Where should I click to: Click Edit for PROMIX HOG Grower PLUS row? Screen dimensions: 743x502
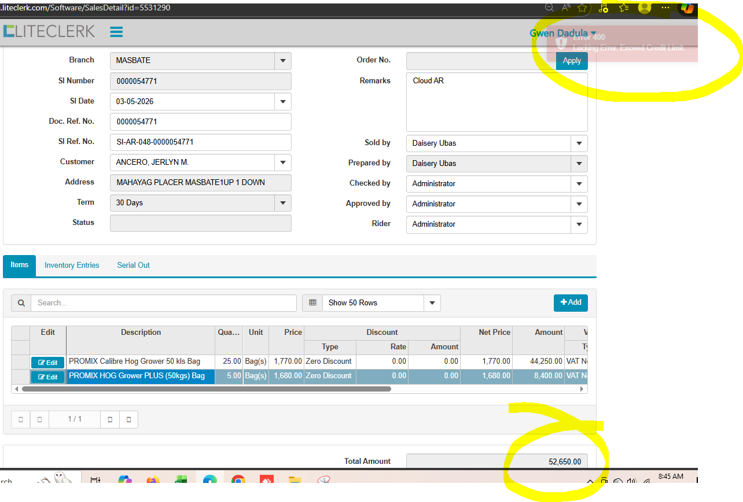pos(47,377)
